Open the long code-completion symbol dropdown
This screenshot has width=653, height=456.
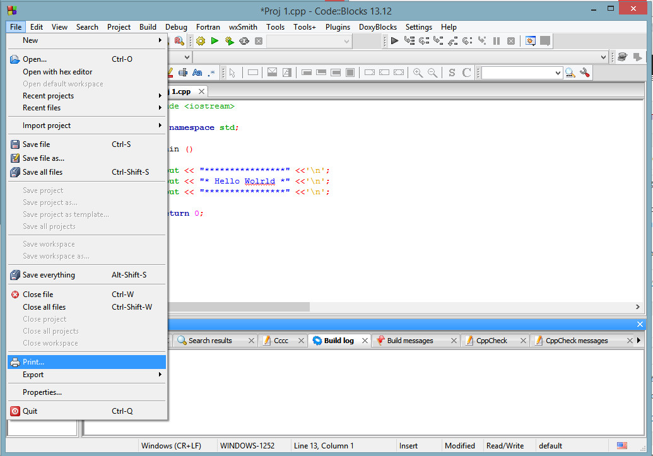603,57
